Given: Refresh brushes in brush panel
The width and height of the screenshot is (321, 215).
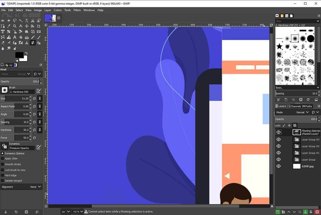Looking at the screenshot, I should [308, 100].
